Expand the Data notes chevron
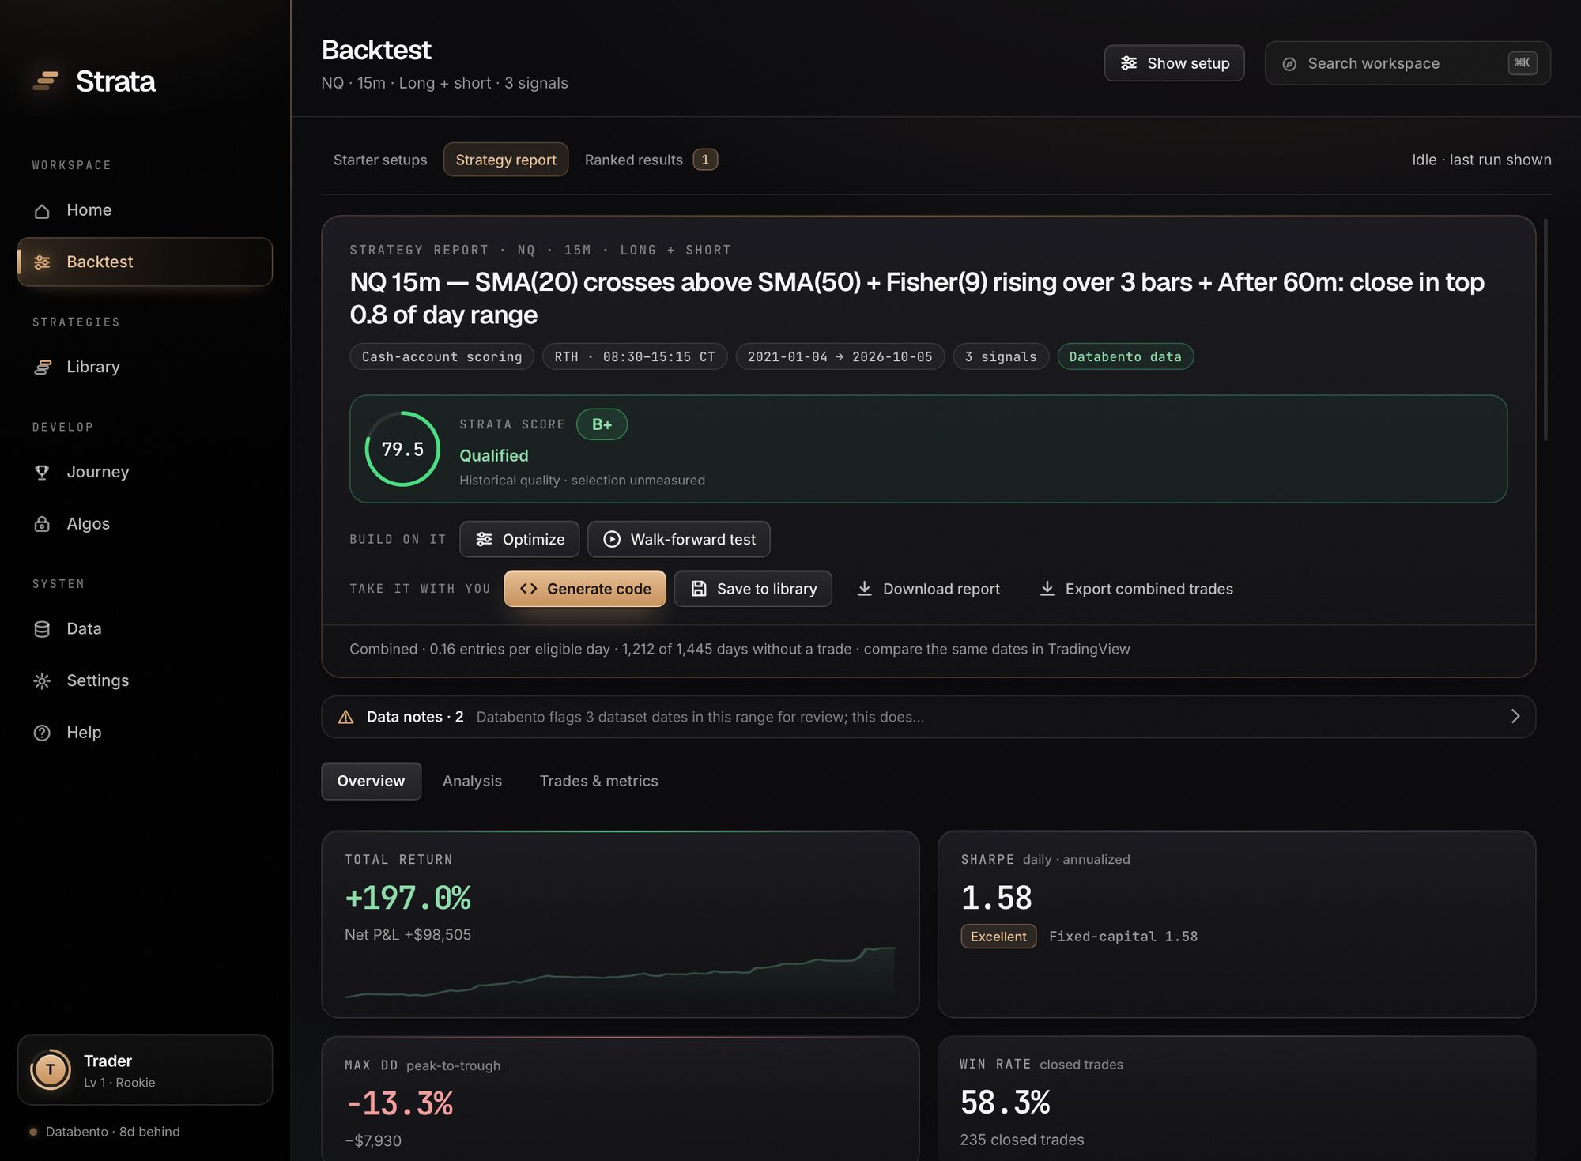 (1515, 716)
